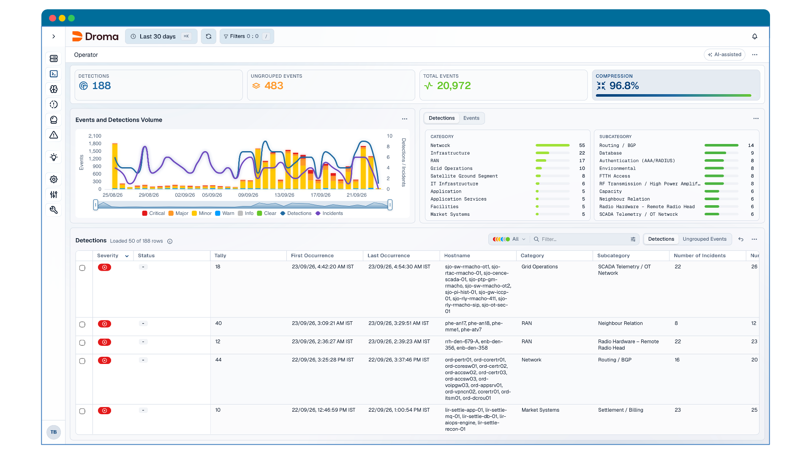Screen dimensions: 811x456
Task: Open the lightbulb insights sidebar icon
Action: [54, 157]
